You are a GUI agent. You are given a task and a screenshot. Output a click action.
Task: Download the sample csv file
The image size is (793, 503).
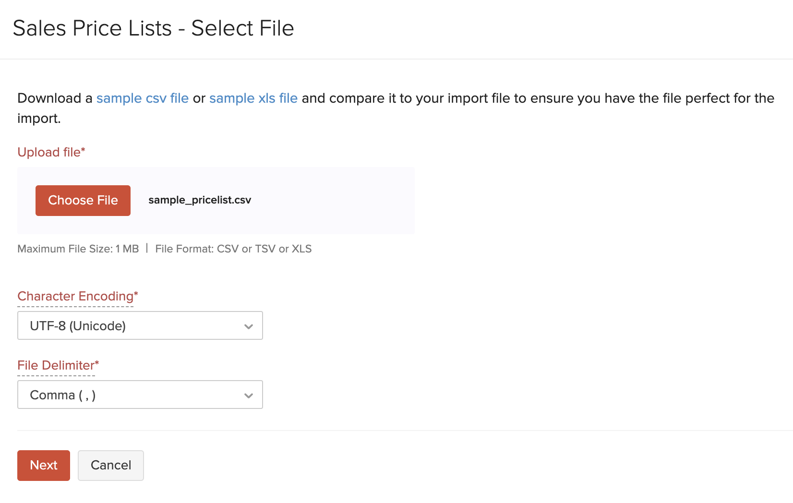[142, 98]
